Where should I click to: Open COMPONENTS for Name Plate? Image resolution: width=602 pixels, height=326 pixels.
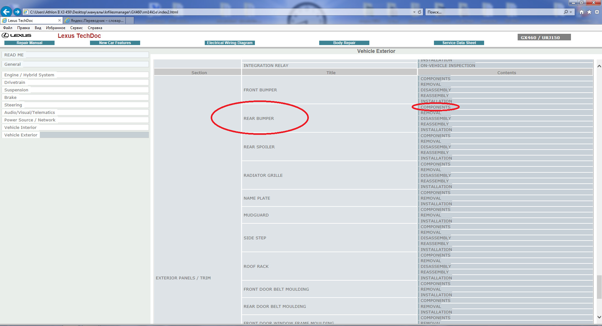(x=436, y=193)
